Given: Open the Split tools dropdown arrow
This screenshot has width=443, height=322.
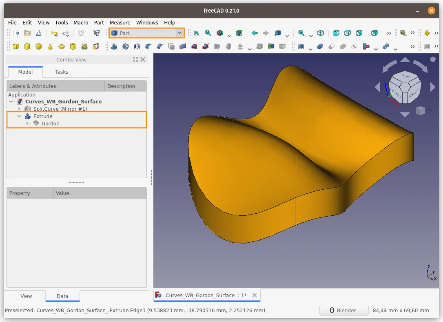Looking at the screenshot, I should tap(395, 49).
